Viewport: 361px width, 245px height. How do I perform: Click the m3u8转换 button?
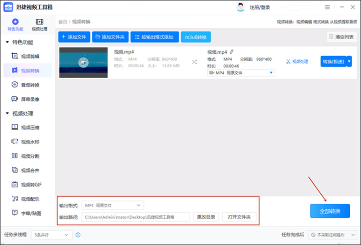coord(196,37)
